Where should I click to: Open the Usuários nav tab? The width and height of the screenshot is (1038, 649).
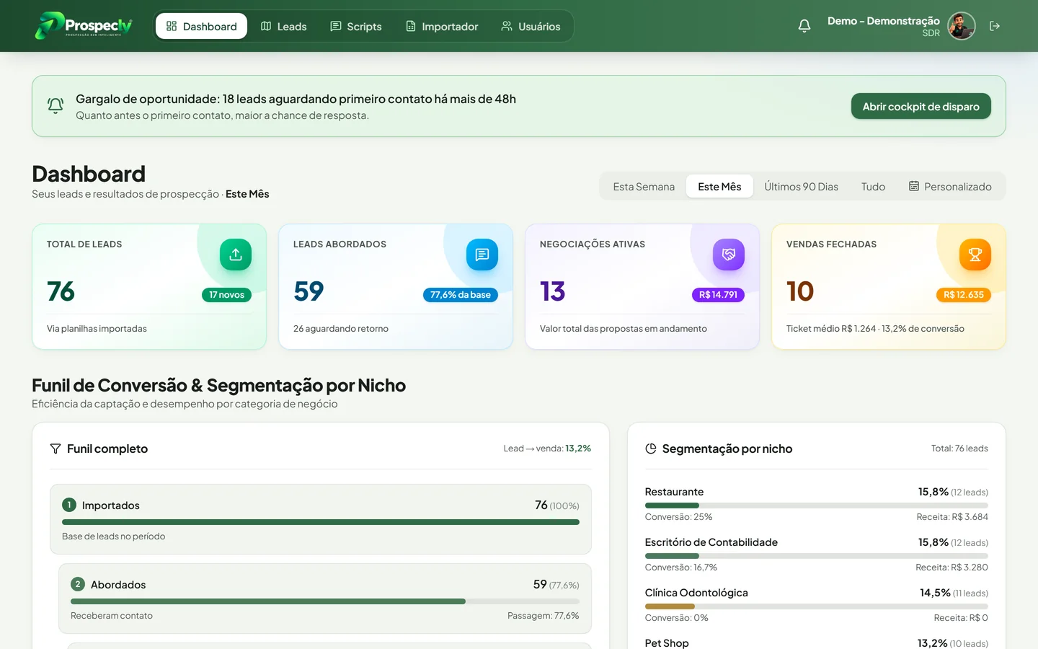tap(531, 26)
